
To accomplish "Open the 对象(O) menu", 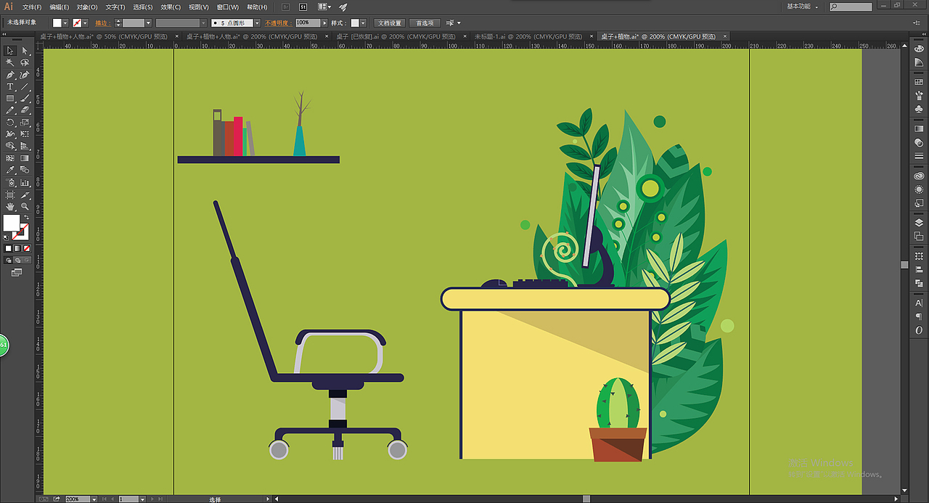I will click(x=87, y=7).
